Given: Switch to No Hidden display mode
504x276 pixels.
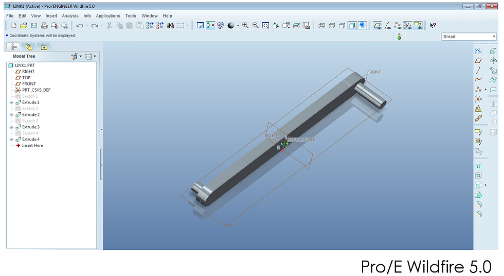Looking at the screenshot, I should 341,25.
